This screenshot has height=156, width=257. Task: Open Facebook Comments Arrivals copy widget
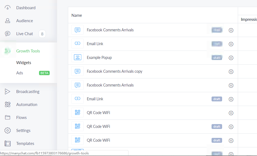114,71
